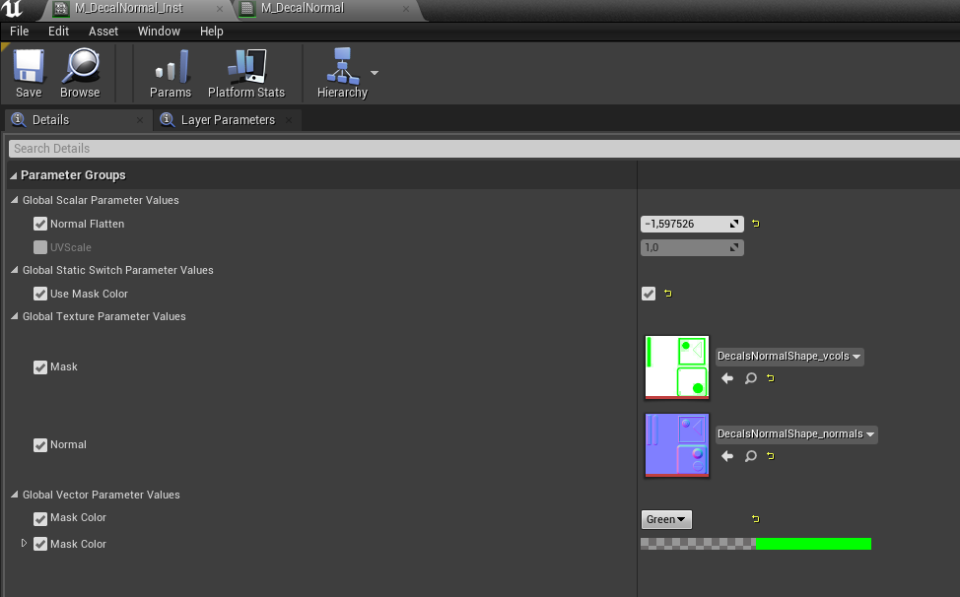The image size is (960, 597).
Task: Expand the Mask Color vector channels
Action: (x=24, y=543)
